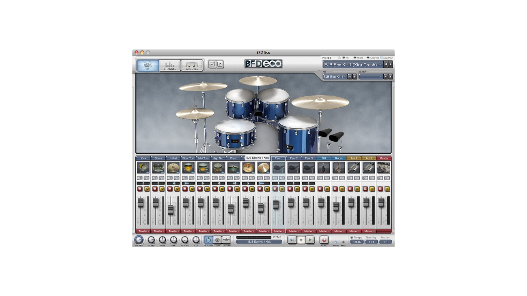The width and height of the screenshot is (527, 296).
Task: Click the Panic button
Action: [324, 240]
